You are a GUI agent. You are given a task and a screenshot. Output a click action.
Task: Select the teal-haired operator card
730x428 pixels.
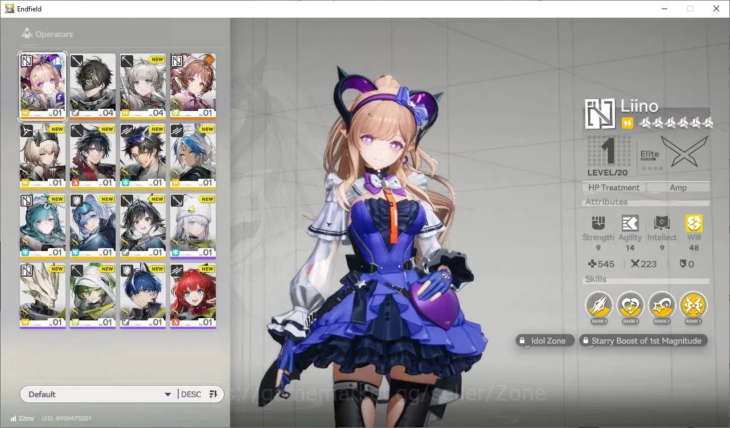(x=43, y=226)
